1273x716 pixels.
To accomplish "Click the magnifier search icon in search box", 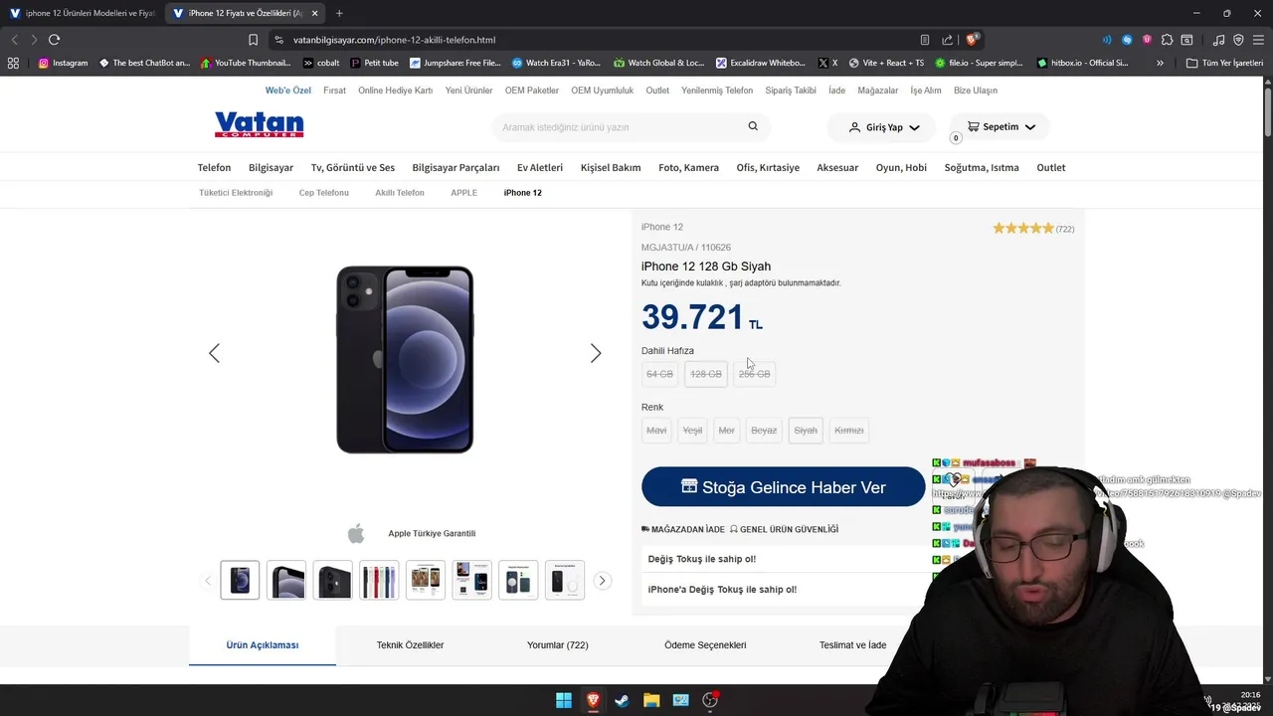I will coord(753,126).
